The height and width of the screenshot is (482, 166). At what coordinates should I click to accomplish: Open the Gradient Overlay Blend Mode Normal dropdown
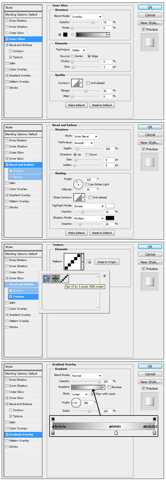[87, 376]
